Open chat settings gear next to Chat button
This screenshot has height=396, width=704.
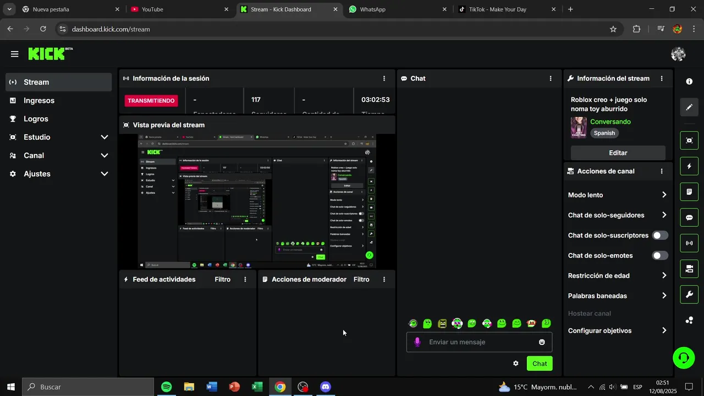516,364
